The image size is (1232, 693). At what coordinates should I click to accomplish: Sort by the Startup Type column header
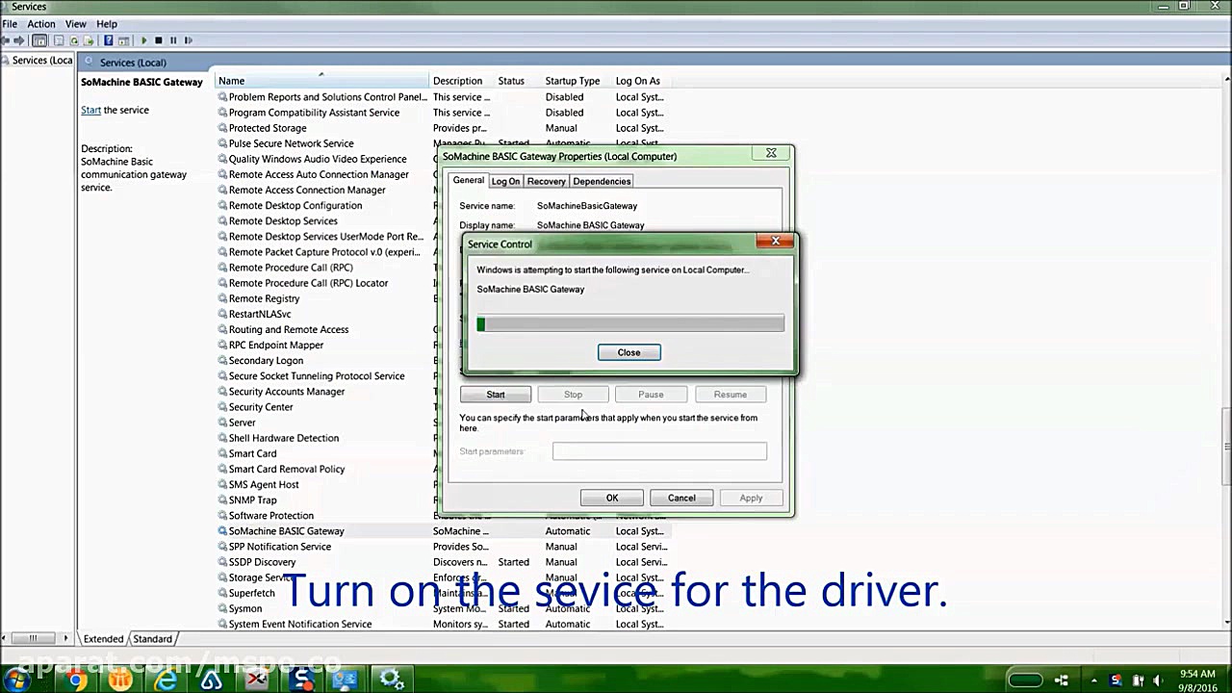(x=577, y=81)
